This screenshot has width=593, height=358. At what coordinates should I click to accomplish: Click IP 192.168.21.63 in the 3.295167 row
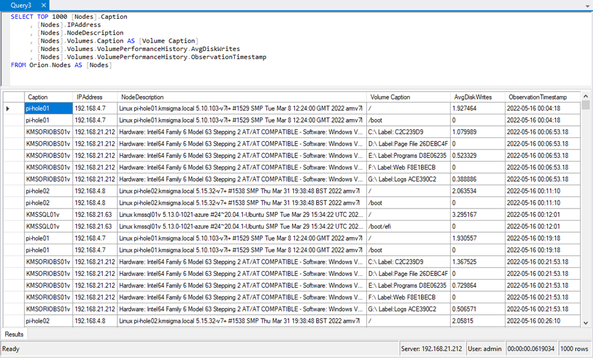(x=95, y=215)
